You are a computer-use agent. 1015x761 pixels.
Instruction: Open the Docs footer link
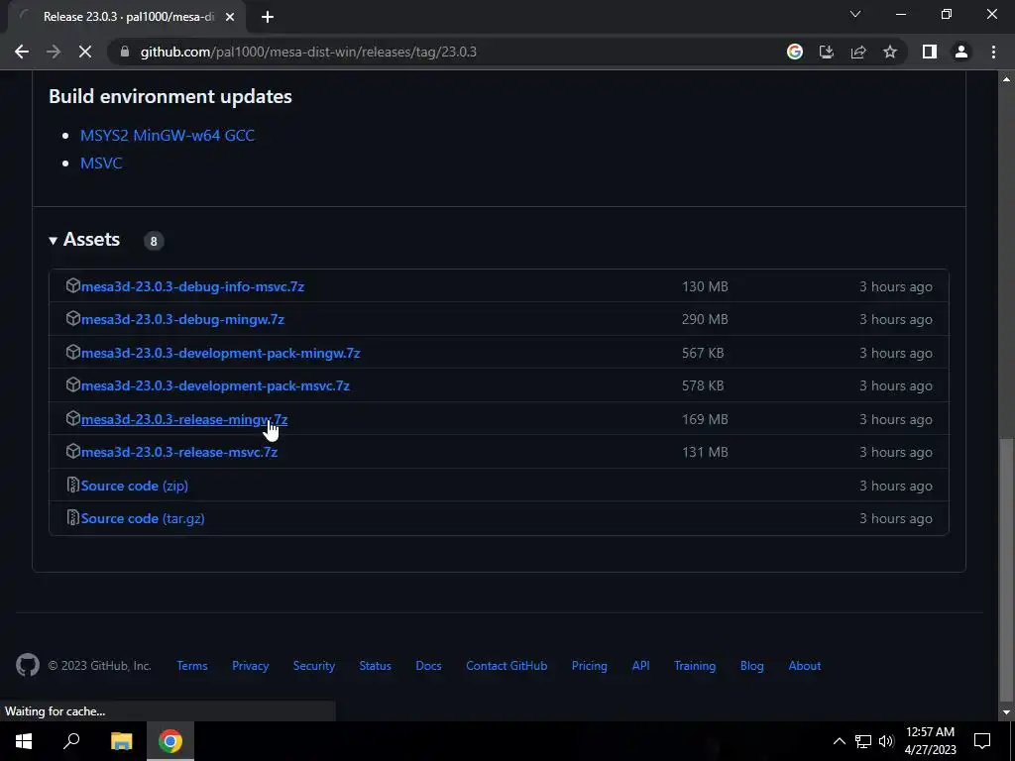(x=428, y=666)
